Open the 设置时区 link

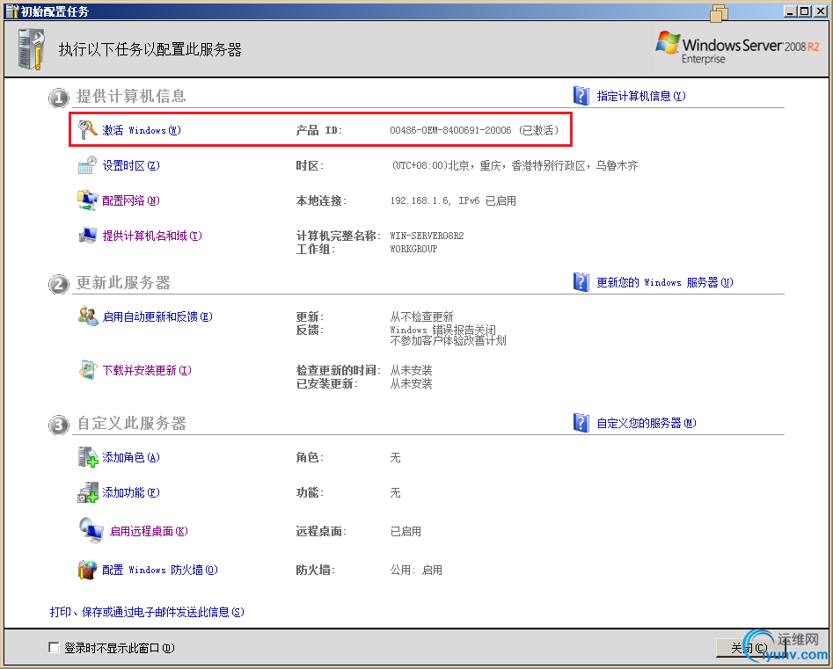coord(131,165)
